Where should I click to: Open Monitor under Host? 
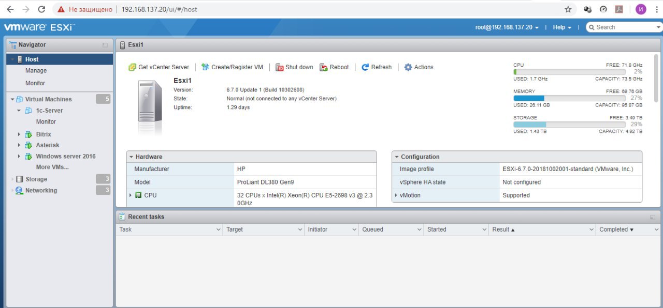pyautogui.click(x=35, y=83)
